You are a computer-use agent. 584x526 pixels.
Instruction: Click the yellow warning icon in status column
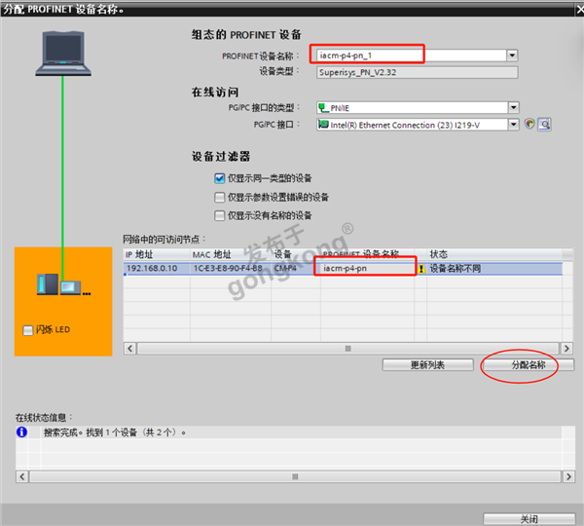point(421,269)
